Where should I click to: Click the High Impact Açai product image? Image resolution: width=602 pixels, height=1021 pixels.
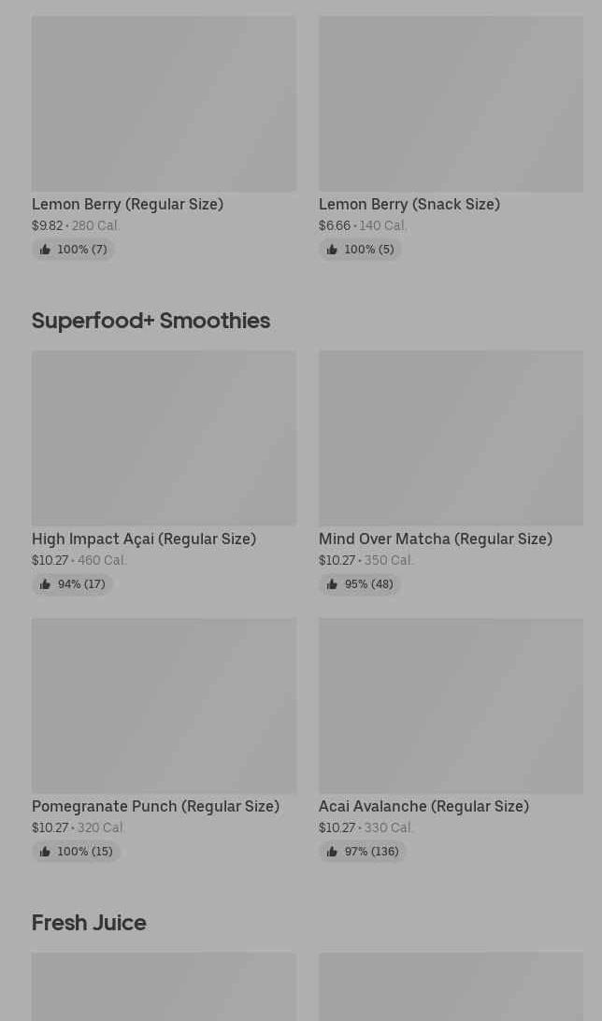164,438
